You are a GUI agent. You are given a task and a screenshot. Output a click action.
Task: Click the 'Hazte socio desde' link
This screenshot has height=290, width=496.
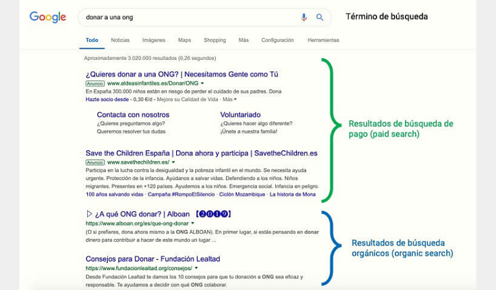[107, 99]
